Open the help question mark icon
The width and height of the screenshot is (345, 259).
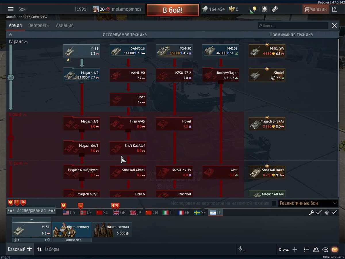(335, 9)
